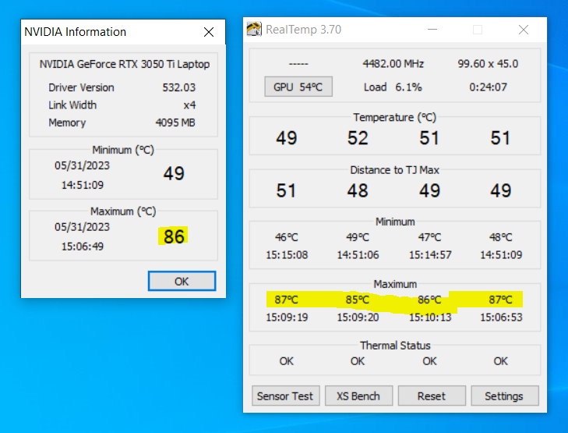Click the Memory 4095 MB value

tap(175, 122)
